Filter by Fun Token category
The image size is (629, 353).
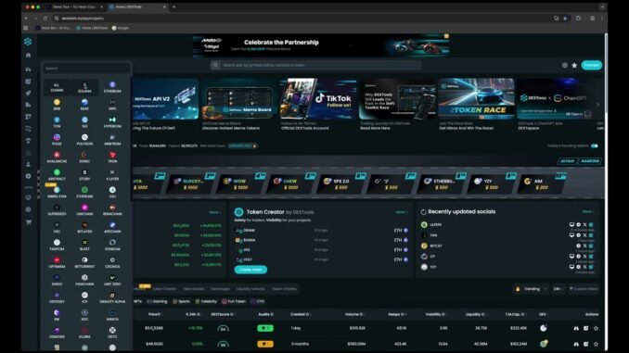coord(234,301)
